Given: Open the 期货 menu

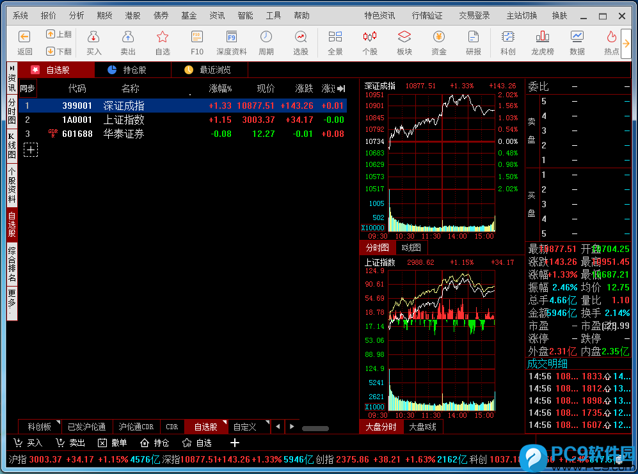Looking at the screenshot, I should coord(104,15).
